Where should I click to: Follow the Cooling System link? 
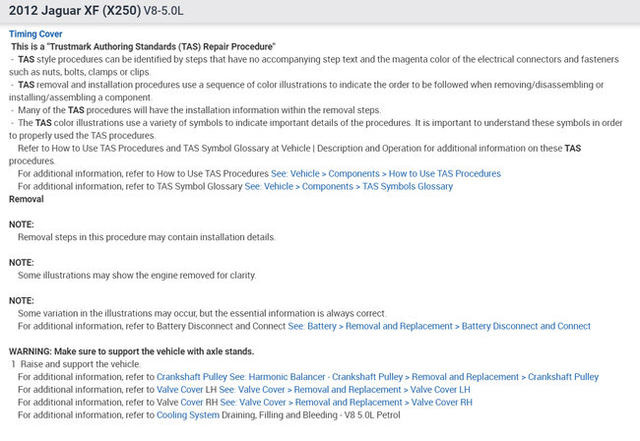point(188,415)
